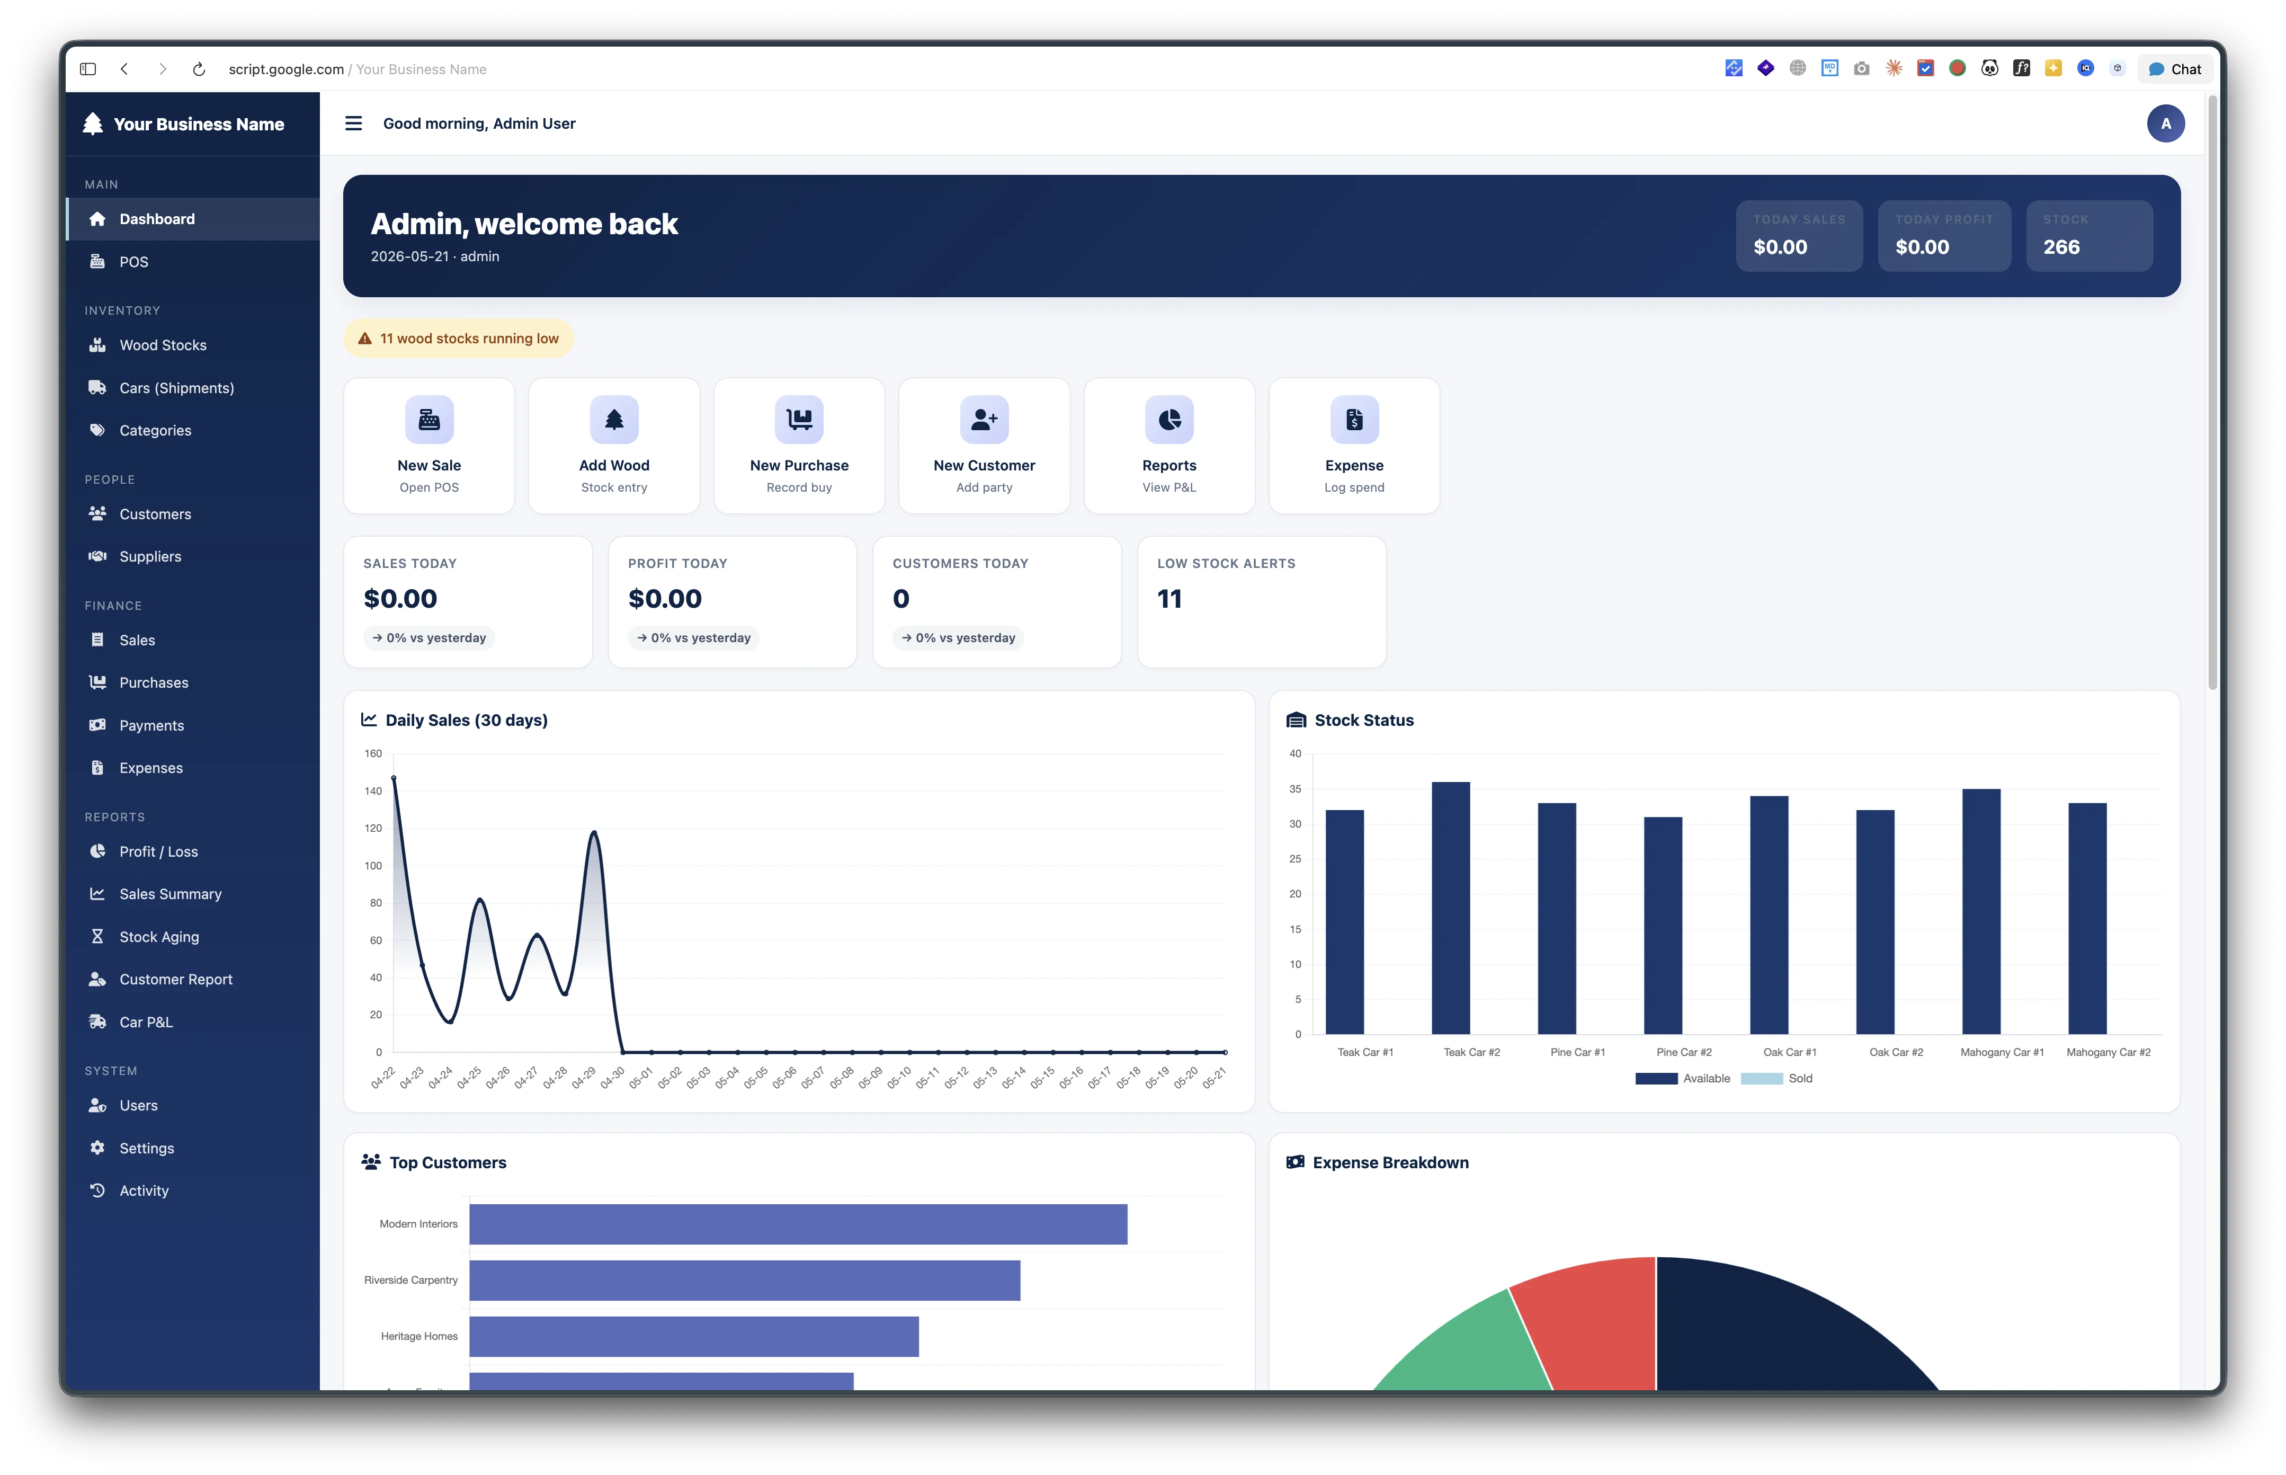Click the Stock Status warehouse icon
This screenshot has height=1475, width=2286.
pos(1296,720)
